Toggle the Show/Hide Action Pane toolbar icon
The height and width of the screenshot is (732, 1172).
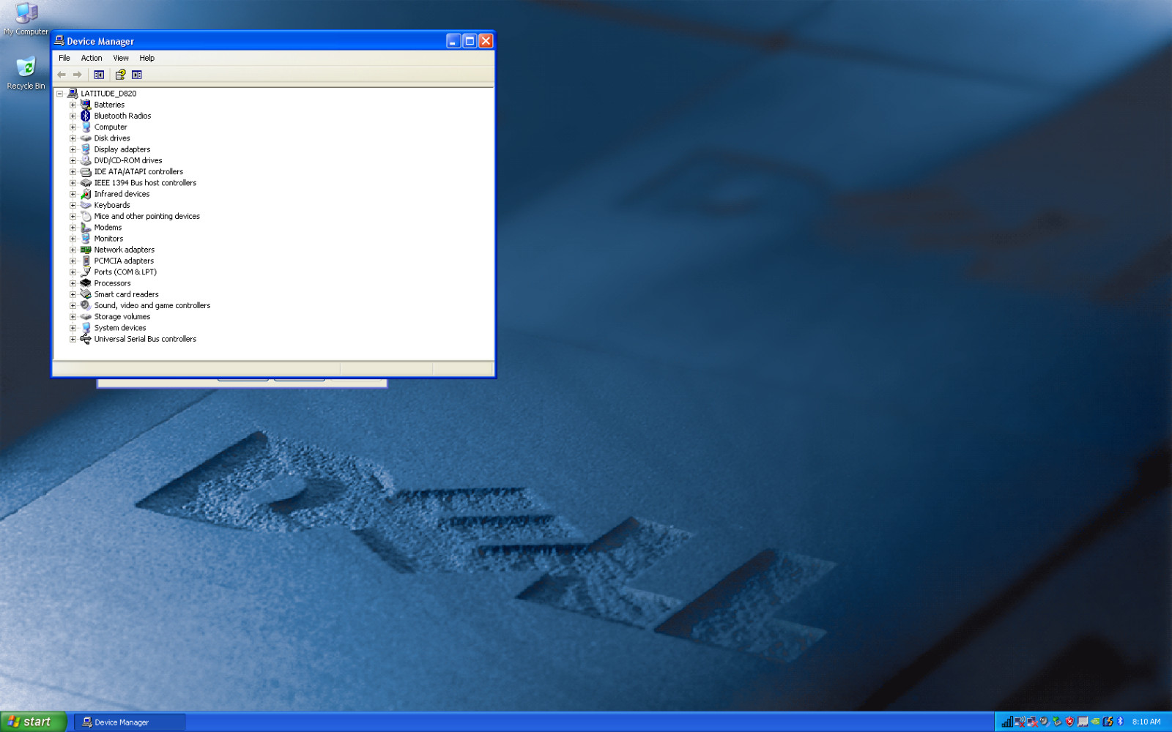(137, 75)
